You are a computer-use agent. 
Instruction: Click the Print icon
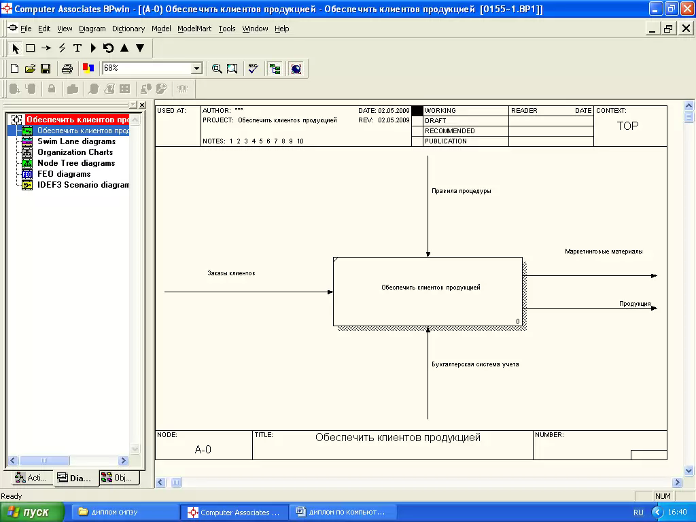click(x=67, y=69)
